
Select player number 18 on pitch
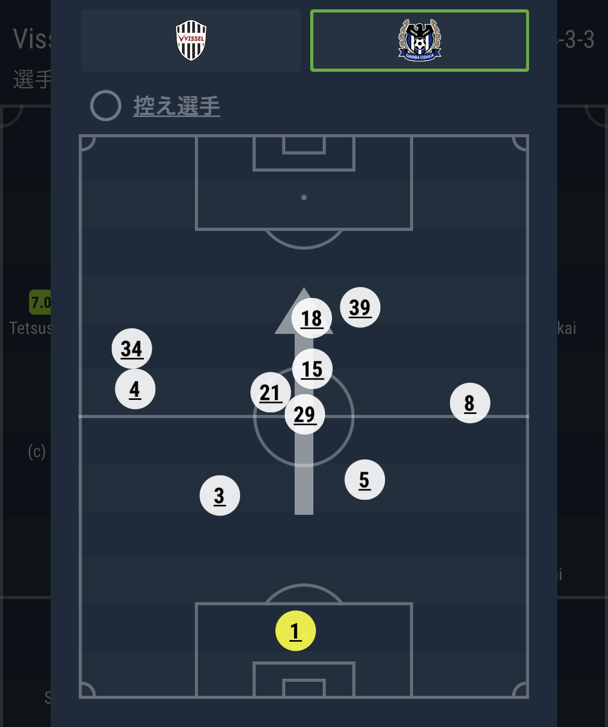coord(311,318)
